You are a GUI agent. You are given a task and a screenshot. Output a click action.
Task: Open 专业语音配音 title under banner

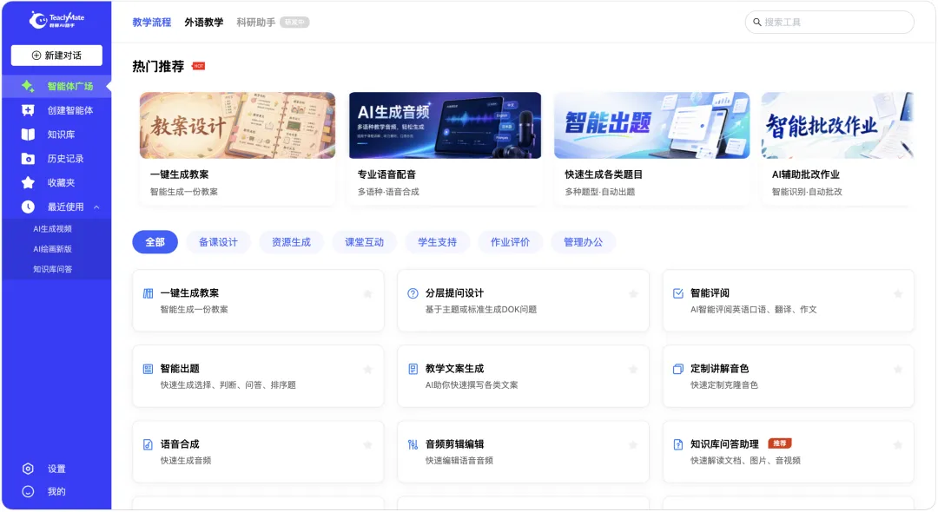(x=386, y=174)
